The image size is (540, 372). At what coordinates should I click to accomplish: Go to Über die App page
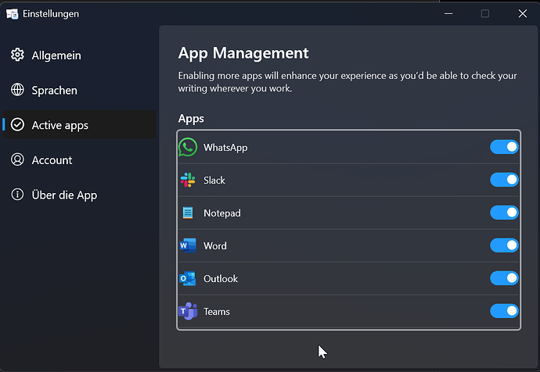[x=64, y=195]
